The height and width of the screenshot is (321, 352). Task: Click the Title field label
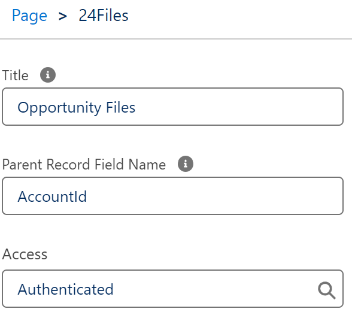click(x=16, y=75)
